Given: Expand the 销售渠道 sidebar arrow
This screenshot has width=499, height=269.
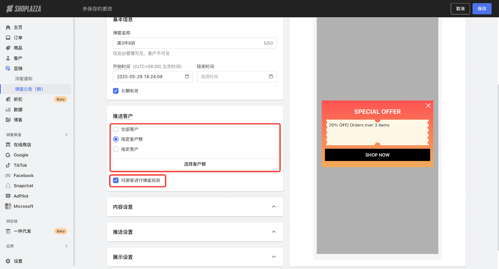Looking at the screenshot, I should pyautogui.click(x=66, y=135).
